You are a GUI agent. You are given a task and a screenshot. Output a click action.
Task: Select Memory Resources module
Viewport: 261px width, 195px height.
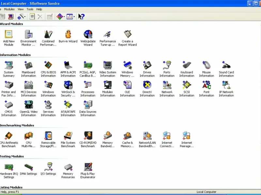point(68,170)
